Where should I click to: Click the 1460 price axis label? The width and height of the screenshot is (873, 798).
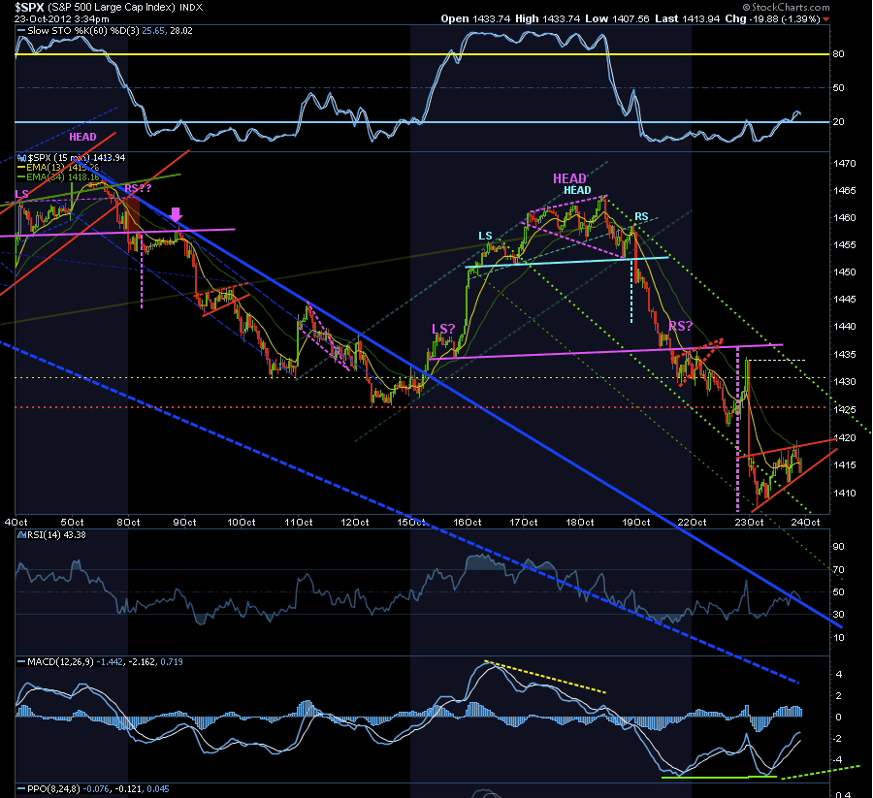[x=845, y=218]
